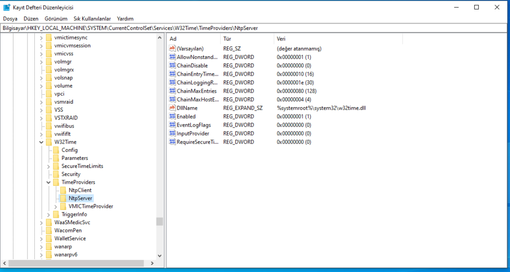Click the Enabled DWORD value icon

click(x=173, y=117)
